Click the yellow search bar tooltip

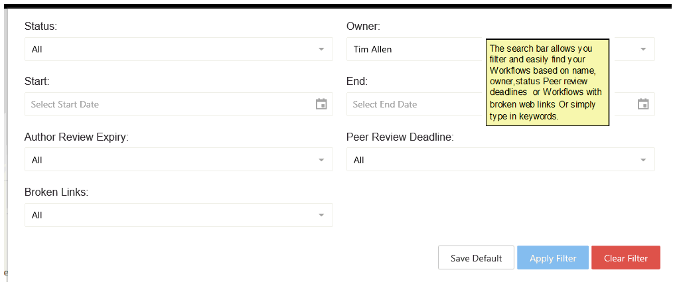(x=548, y=82)
